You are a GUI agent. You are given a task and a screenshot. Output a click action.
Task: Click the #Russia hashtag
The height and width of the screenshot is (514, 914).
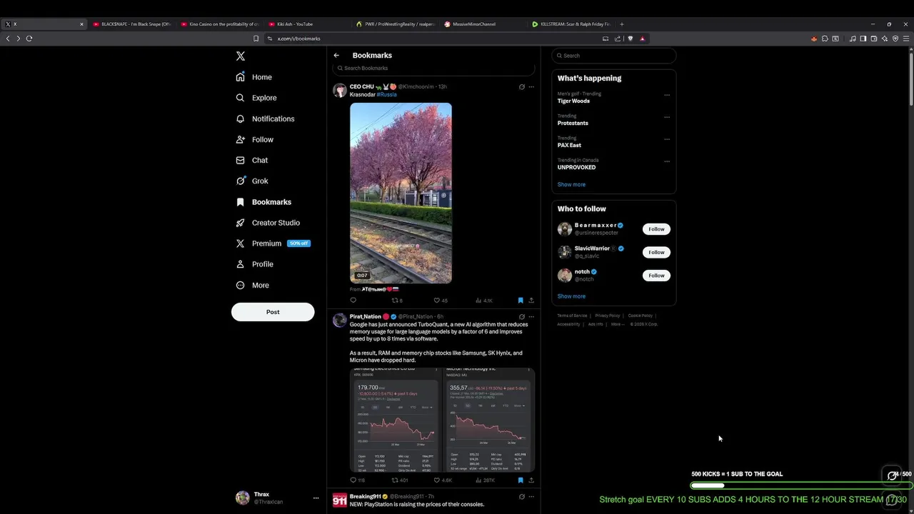386,94
